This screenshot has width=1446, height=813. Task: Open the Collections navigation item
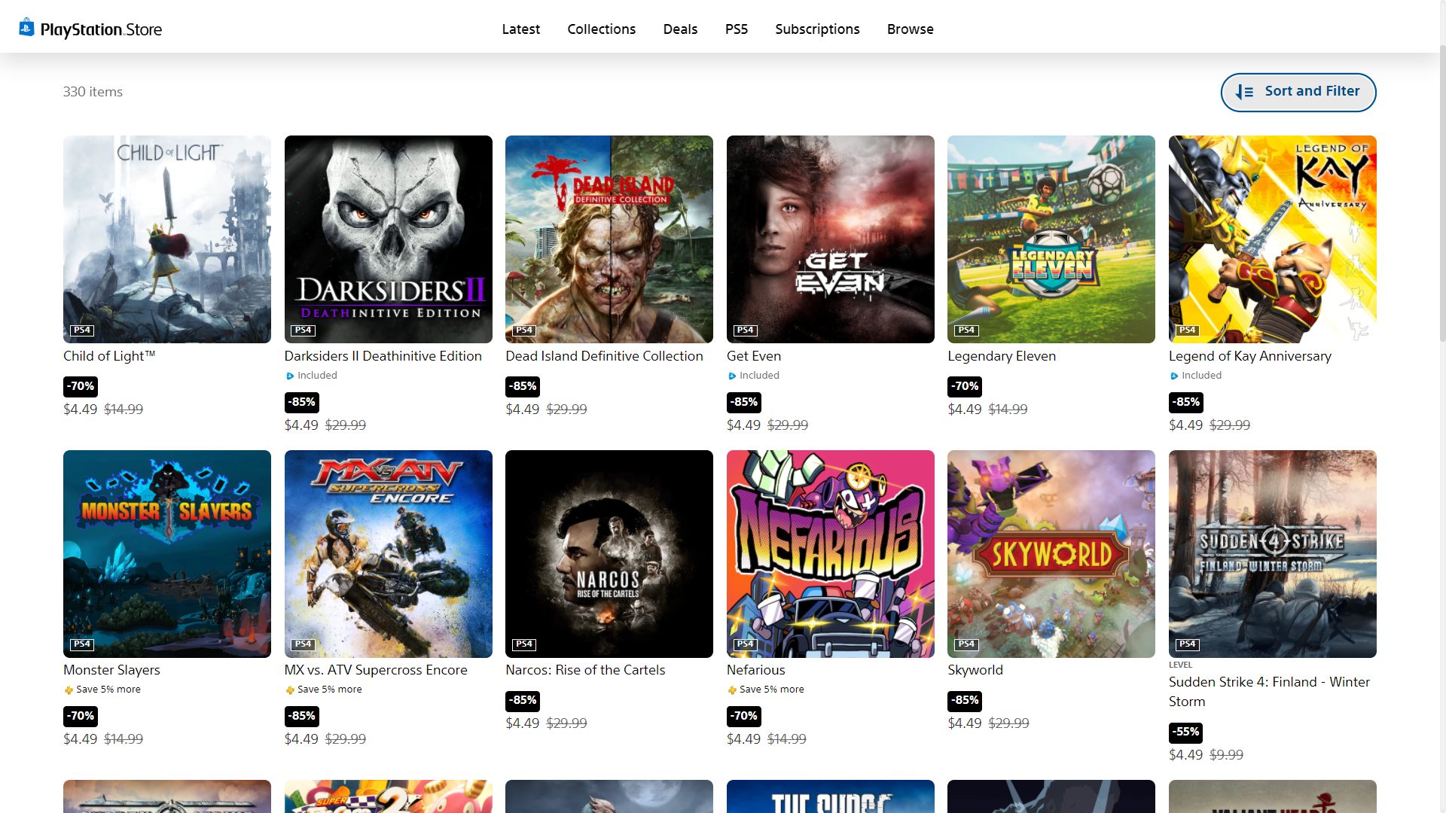(x=601, y=29)
